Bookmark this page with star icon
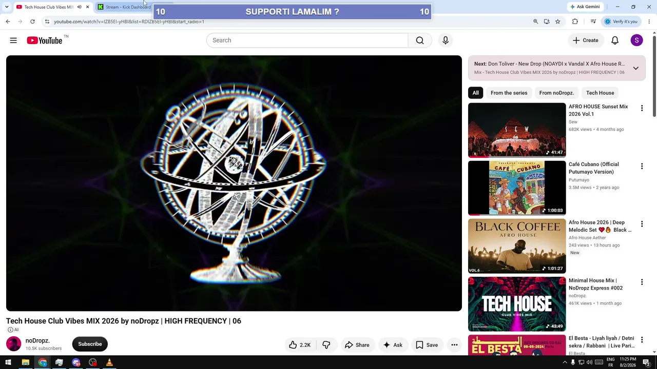Viewport: 657px width, 369px height. click(557, 22)
